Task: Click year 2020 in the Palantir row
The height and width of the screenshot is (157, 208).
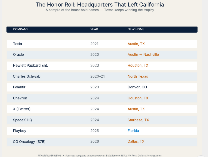Action: click(x=95, y=87)
